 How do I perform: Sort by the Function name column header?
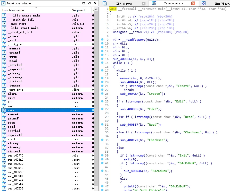(x=36, y=10)
